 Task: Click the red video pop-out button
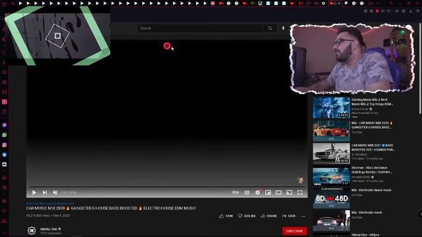[167, 46]
